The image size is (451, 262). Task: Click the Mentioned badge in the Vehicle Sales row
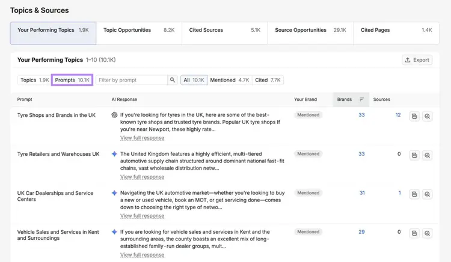click(x=308, y=232)
